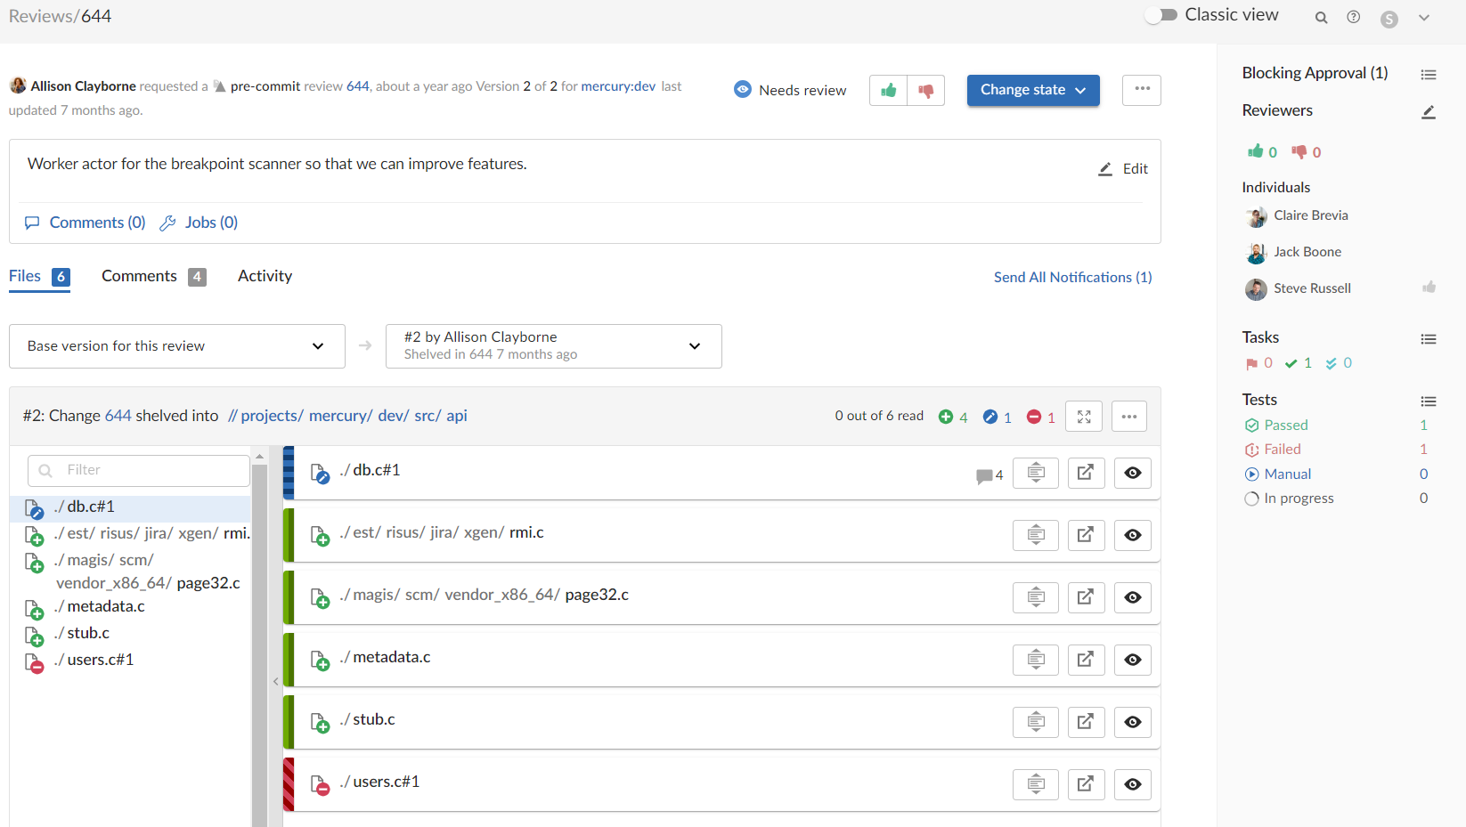1466x827 pixels.
Task: Click the thumbs up vote button
Action: 888,91
